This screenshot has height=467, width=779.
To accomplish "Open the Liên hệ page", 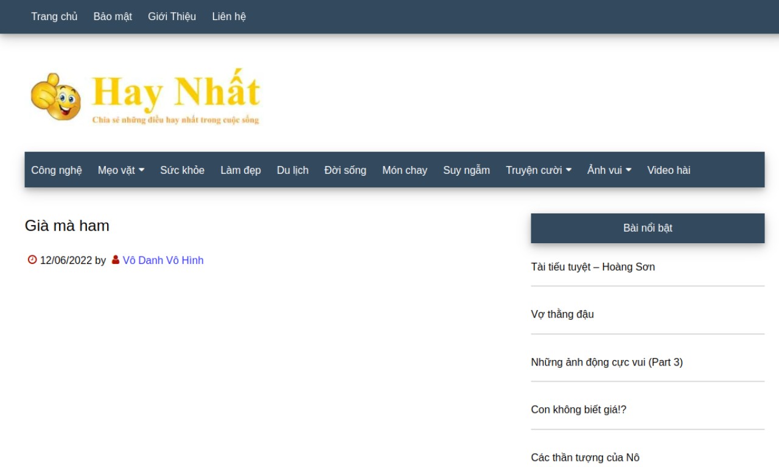I will 229,16.
